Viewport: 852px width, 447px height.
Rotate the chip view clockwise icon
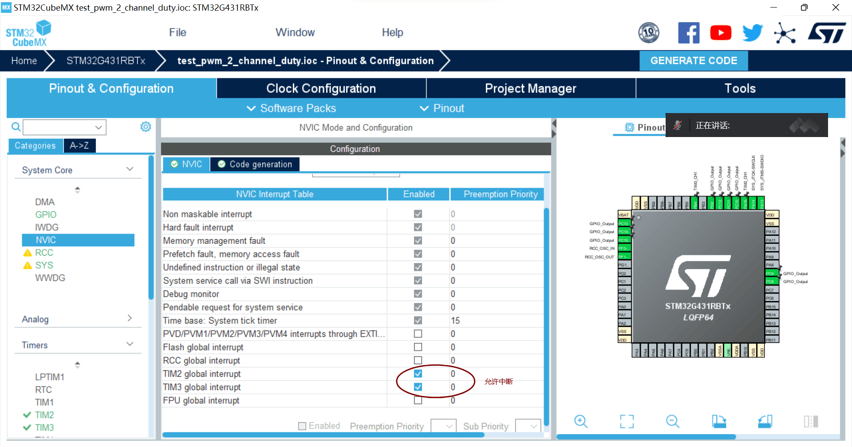click(719, 421)
